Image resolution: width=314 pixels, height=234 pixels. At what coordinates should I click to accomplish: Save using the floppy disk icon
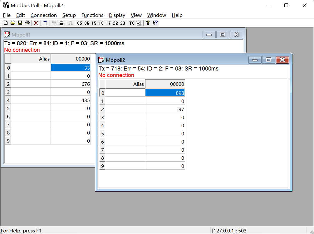(20, 23)
